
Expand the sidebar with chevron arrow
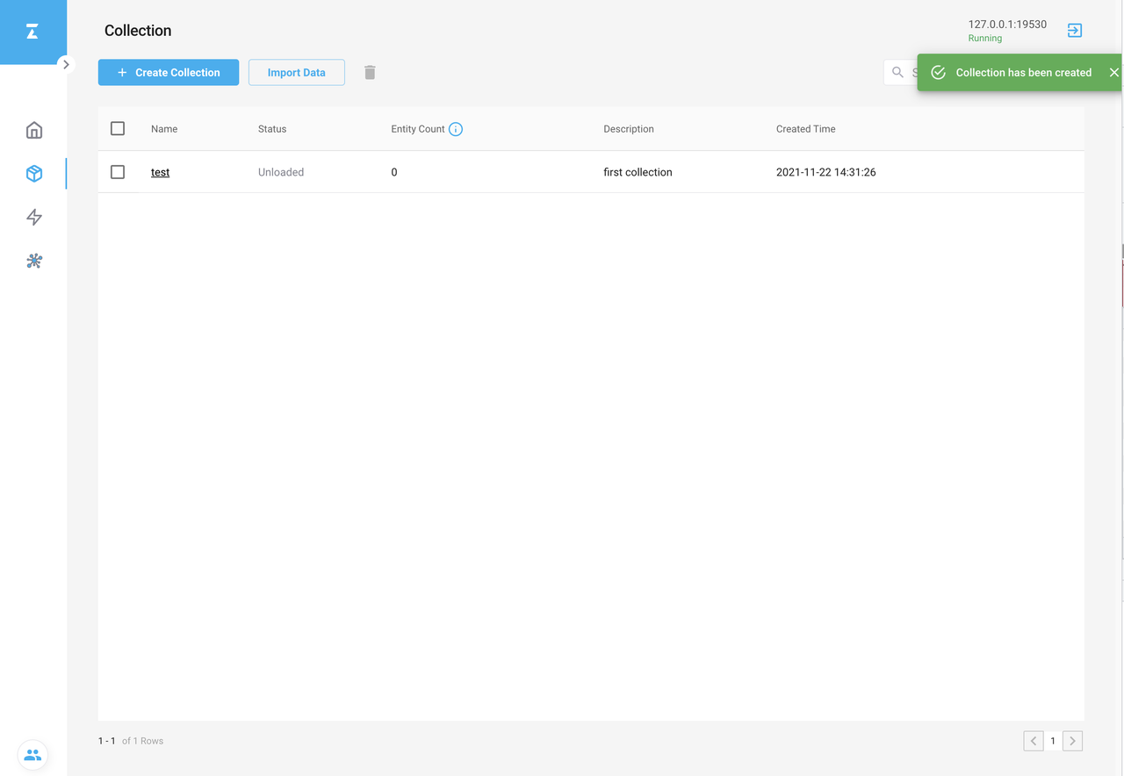click(66, 64)
